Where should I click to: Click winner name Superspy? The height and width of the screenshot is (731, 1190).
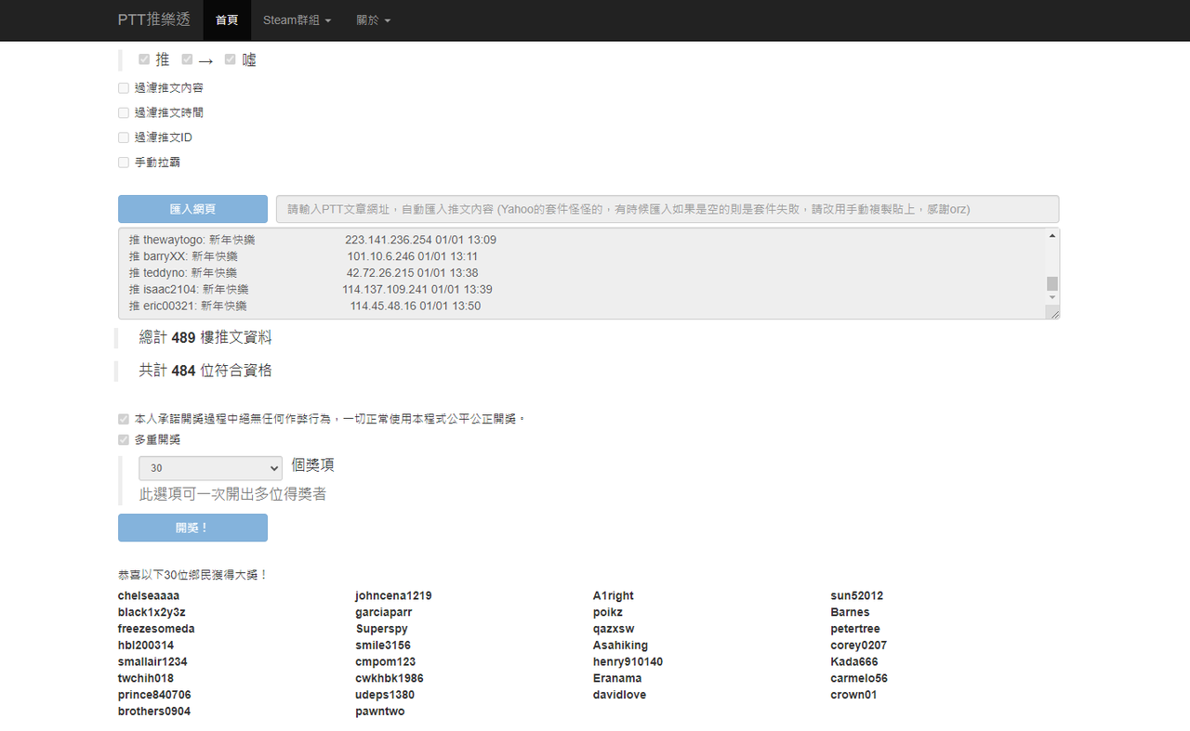(x=381, y=629)
